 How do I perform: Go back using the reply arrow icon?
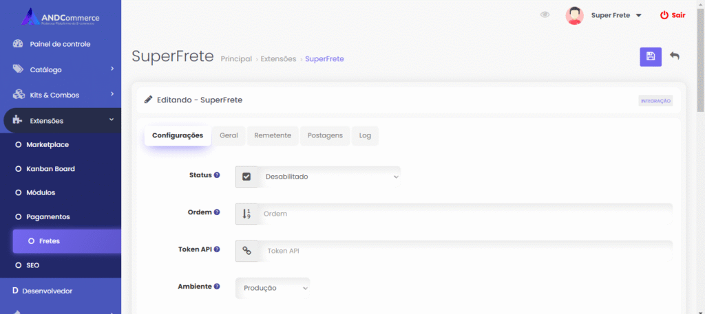(675, 56)
